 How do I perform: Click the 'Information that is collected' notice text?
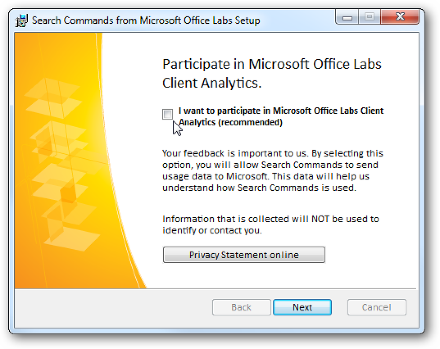pos(271,224)
